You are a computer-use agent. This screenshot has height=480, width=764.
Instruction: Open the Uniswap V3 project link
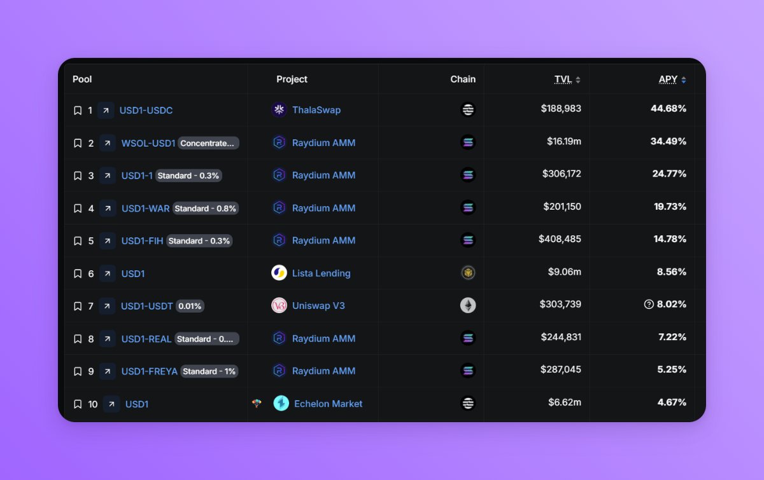[318, 306]
